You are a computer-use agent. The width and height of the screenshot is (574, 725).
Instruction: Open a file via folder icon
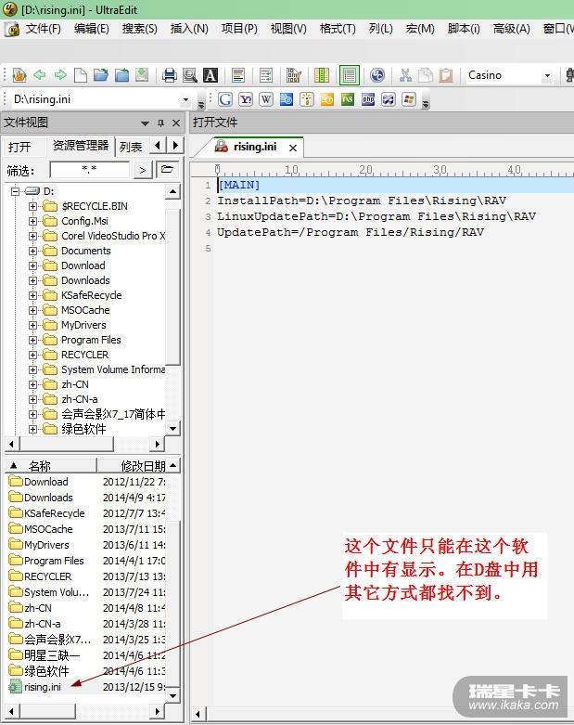[x=101, y=75]
